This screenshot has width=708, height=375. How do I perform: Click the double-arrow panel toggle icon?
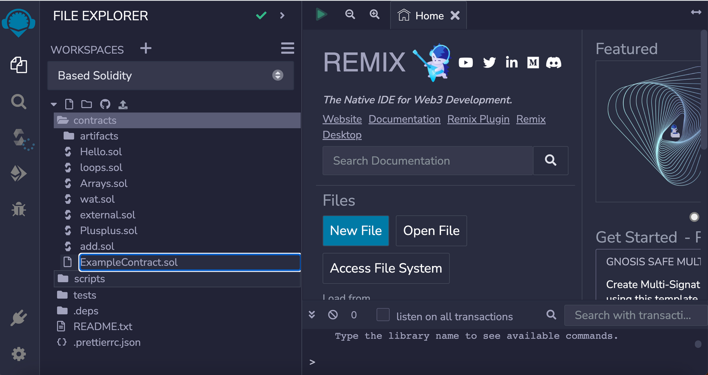(696, 12)
